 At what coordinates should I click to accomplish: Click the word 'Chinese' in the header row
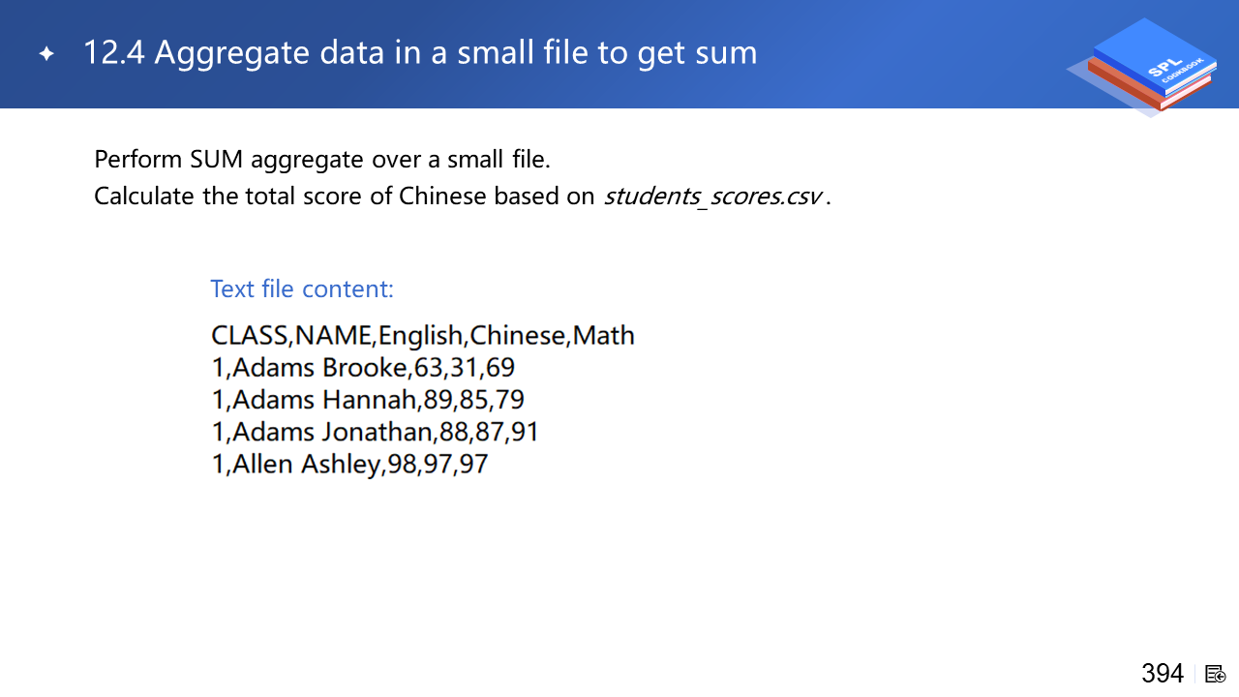(x=518, y=336)
